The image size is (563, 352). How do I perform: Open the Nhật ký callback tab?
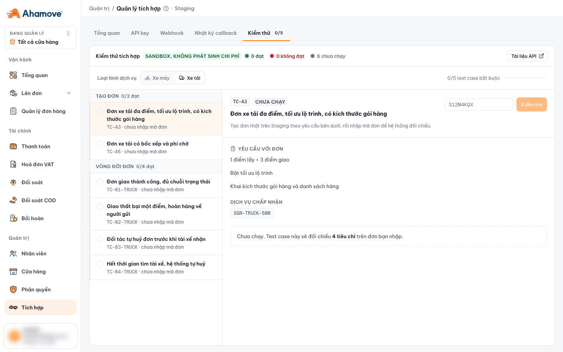pyautogui.click(x=216, y=33)
